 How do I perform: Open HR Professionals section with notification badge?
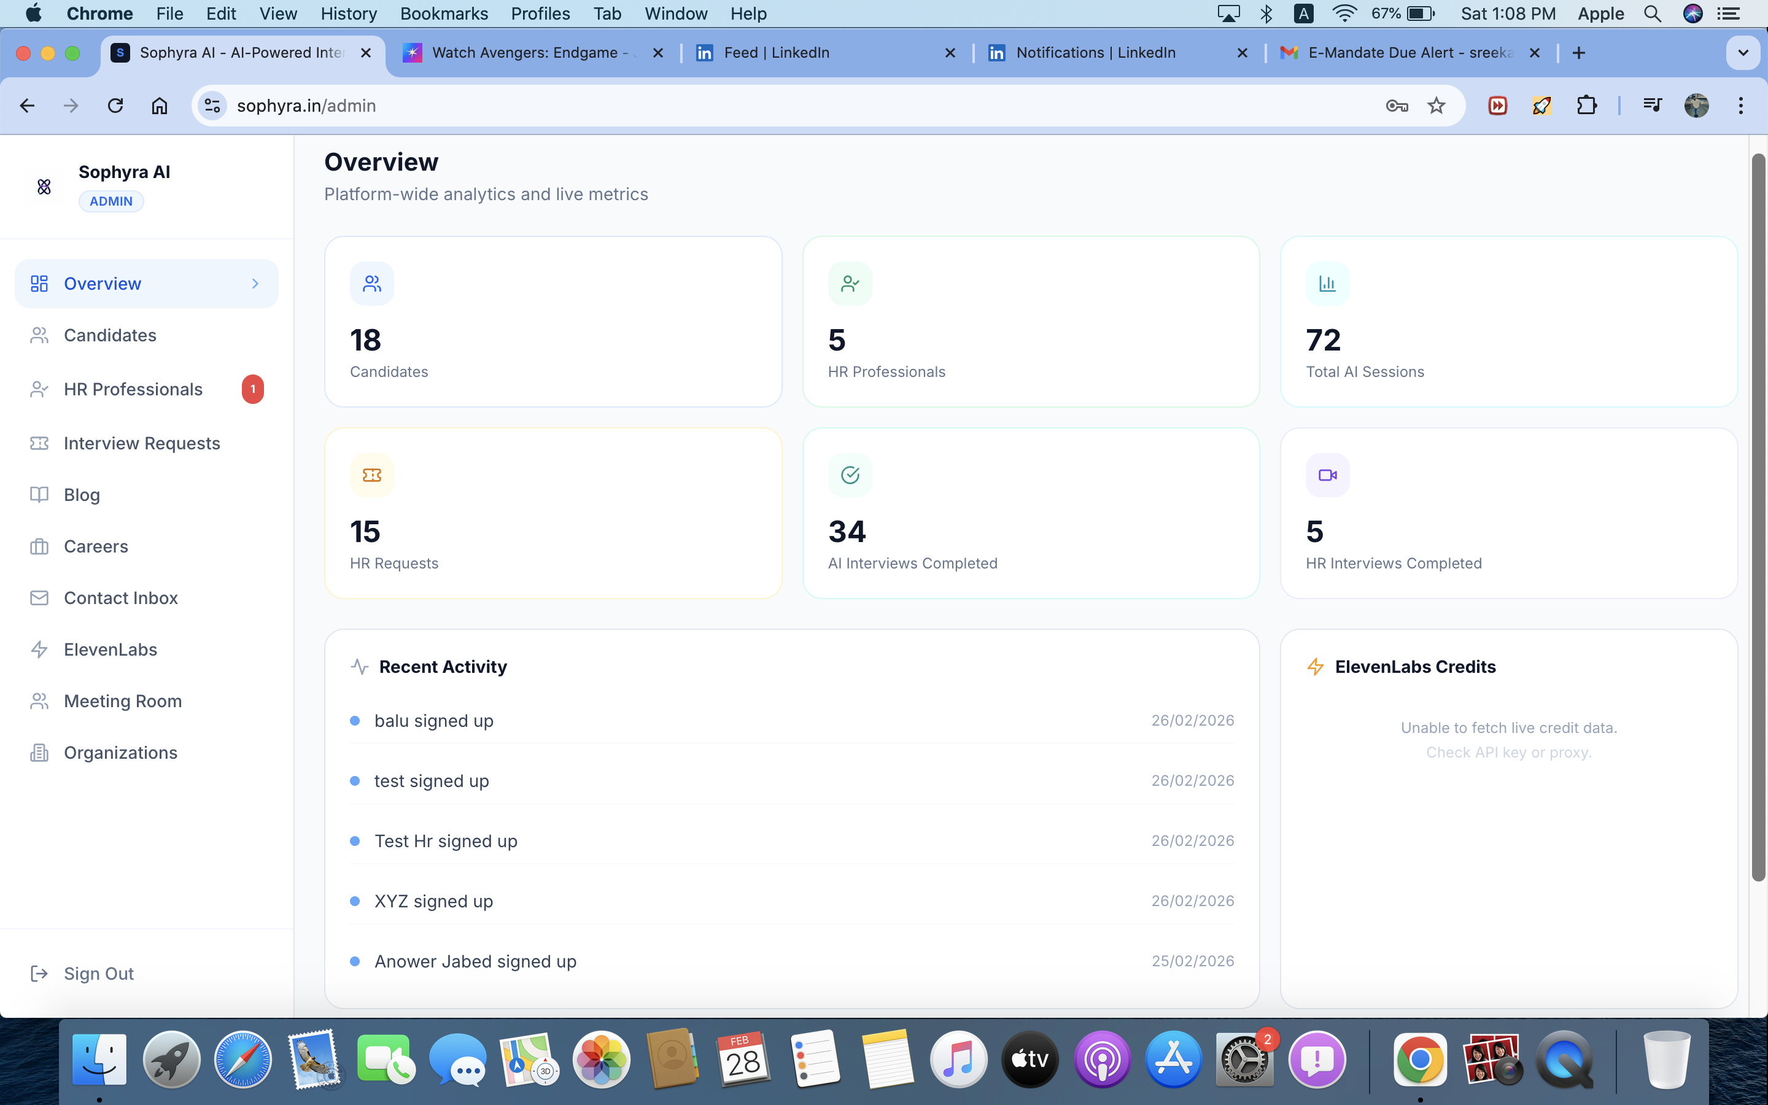pyautogui.click(x=132, y=389)
